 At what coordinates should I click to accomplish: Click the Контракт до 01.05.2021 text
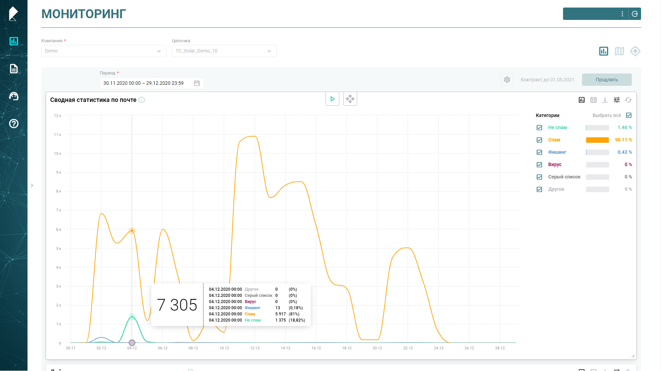[x=547, y=80]
